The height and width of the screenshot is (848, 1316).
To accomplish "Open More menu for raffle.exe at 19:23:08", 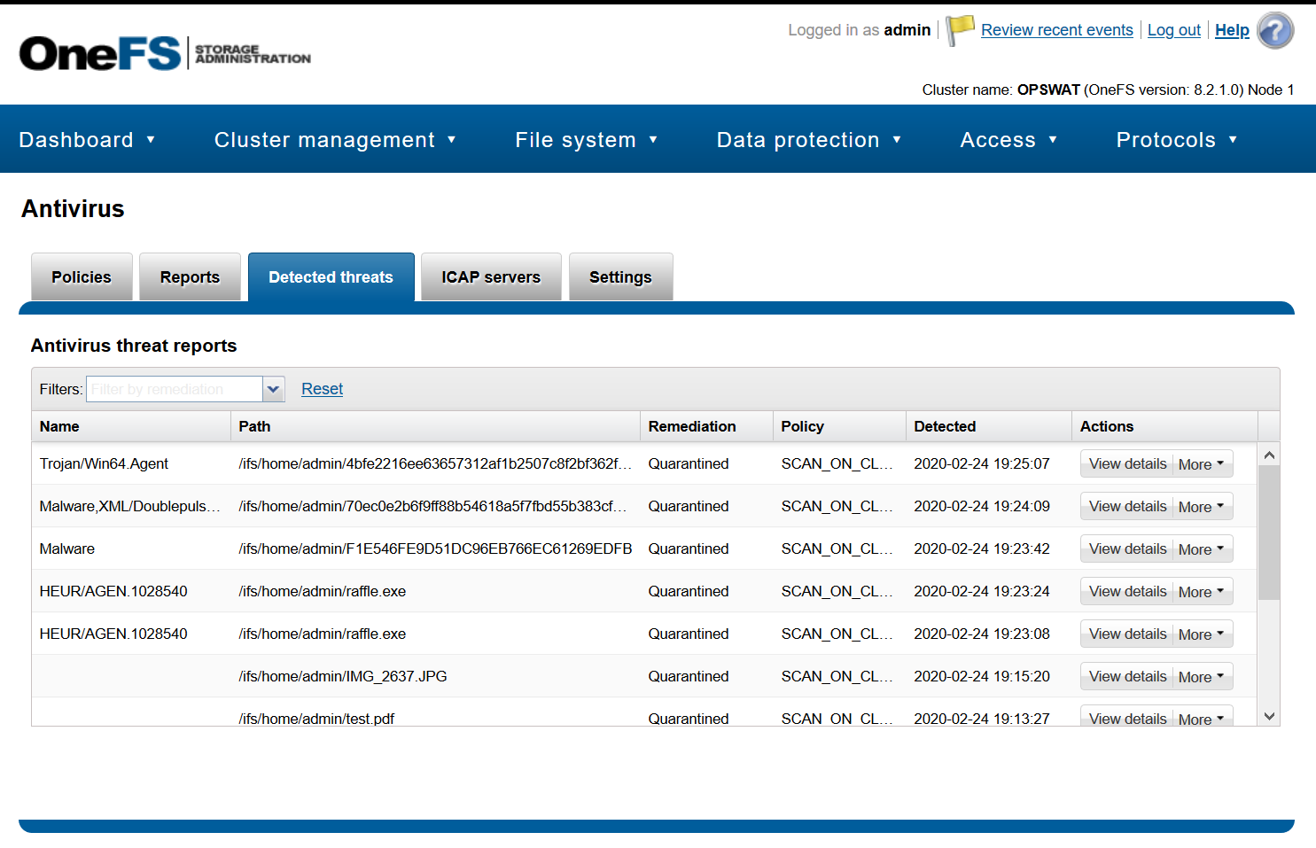I will [1203, 634].
